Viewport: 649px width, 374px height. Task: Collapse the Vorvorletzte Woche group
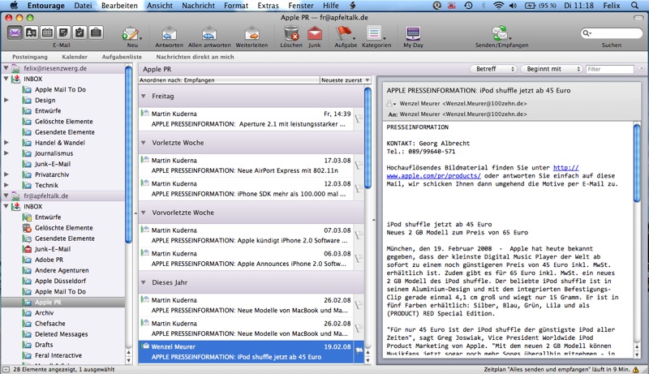144,213
